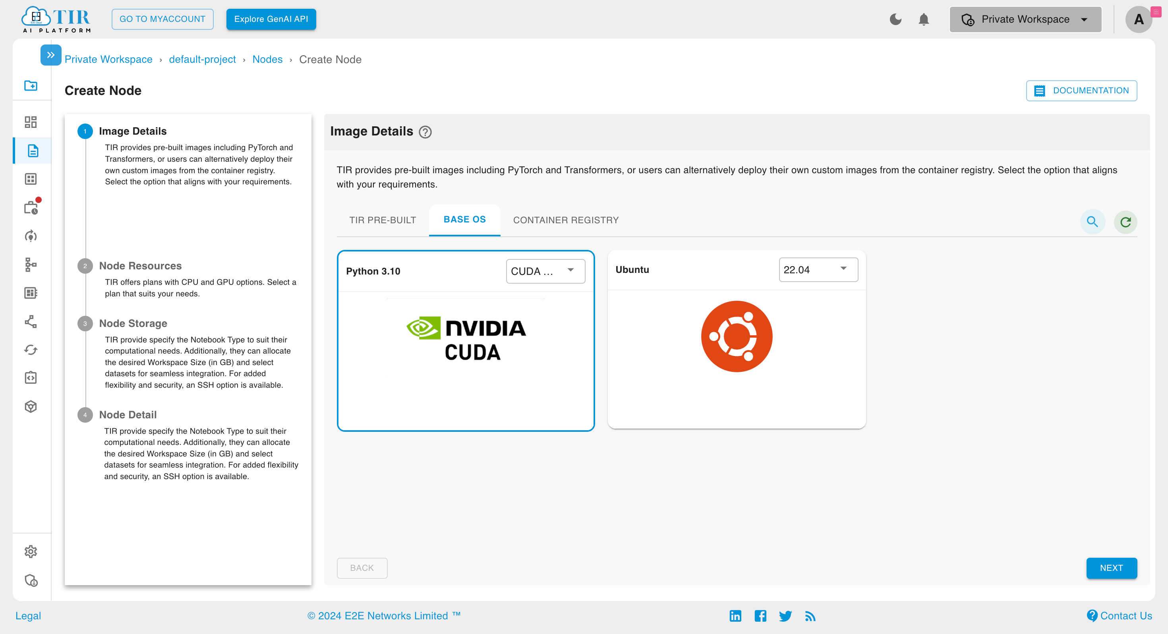The height and width of the screenshot is (634, 1168).
Task: Select the NVIDIA CUDA image option
Action: (465, 340)
